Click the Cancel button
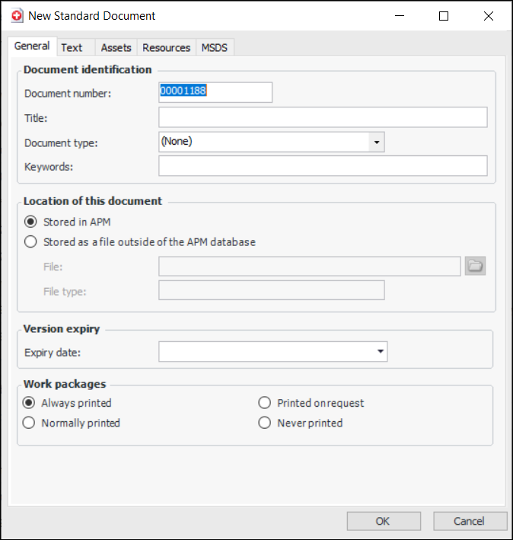Image resolution: width=513 pixels, height=540 pixels. (x=470, y=521)
